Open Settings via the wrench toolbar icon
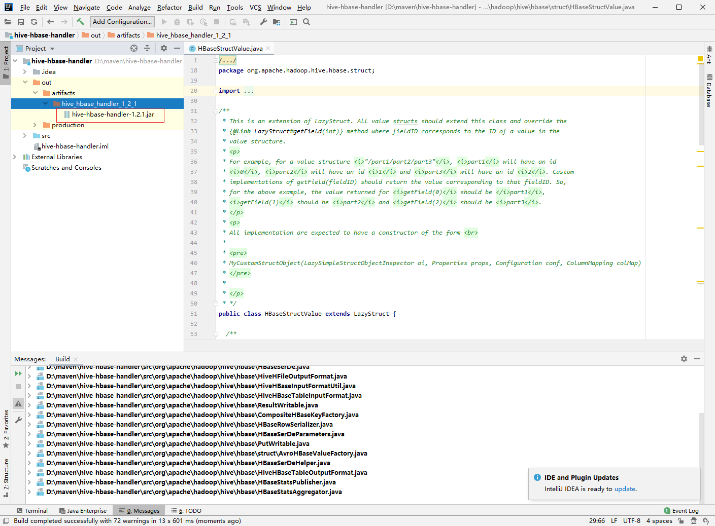Image resolution: width=715 pixels, height=526 pixels. point(263,22)
